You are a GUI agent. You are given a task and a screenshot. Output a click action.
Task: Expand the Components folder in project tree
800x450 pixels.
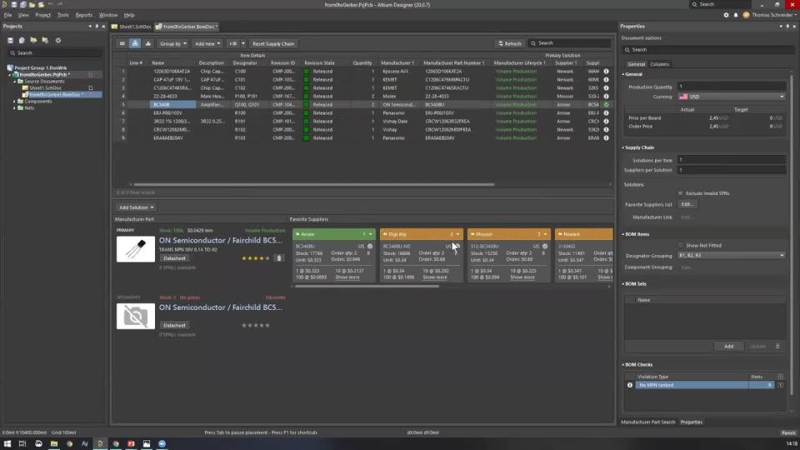click(14, 102)
